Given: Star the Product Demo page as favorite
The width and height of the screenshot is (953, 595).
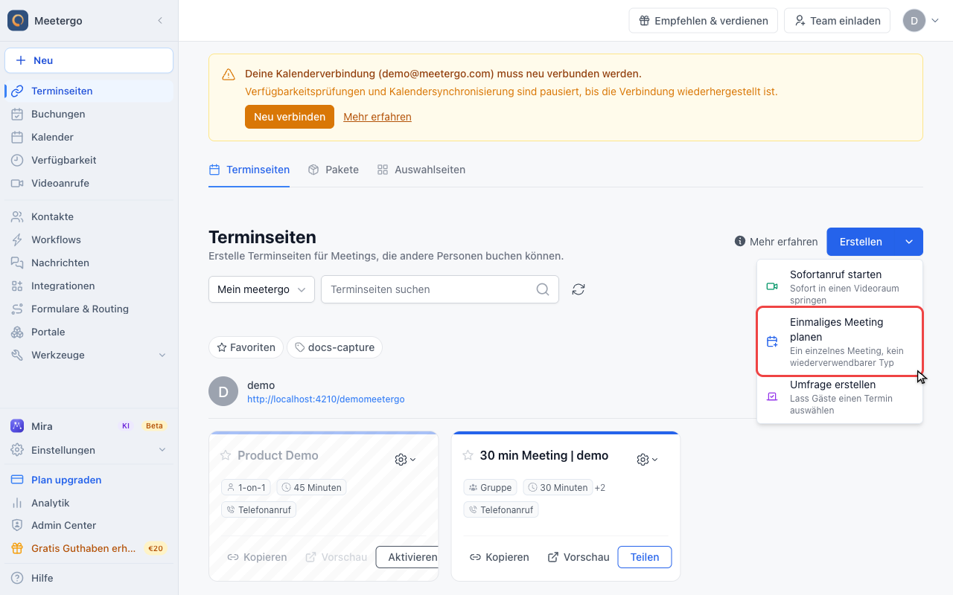Looking at the screenshot, I should [x=226, y=455].
